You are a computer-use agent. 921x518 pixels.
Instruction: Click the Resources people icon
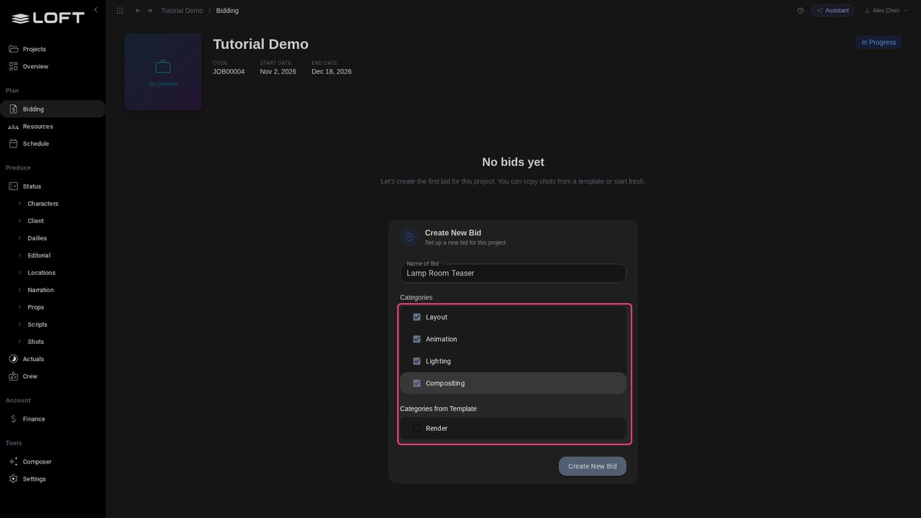13,127
